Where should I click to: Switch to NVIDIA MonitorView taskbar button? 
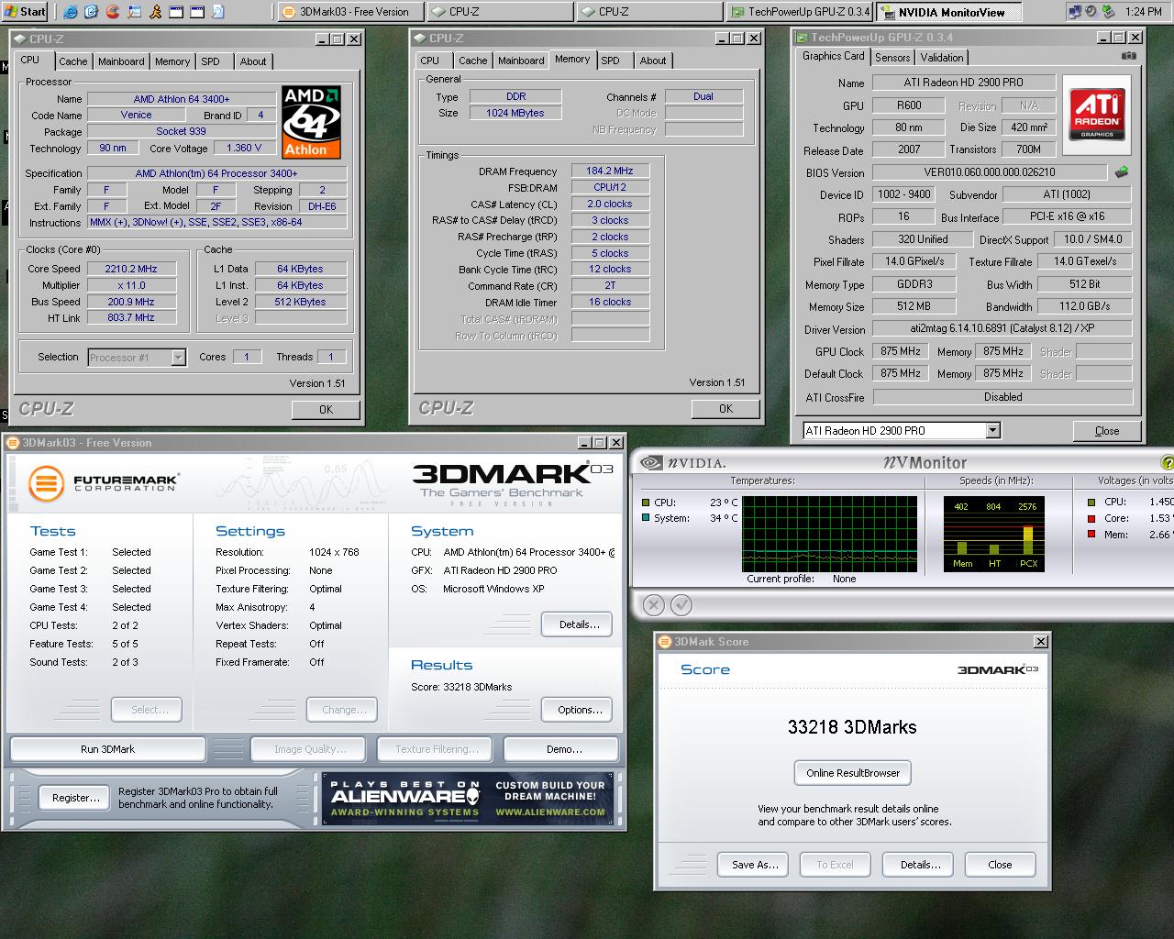pyautogui.click(x=947, y=12)
